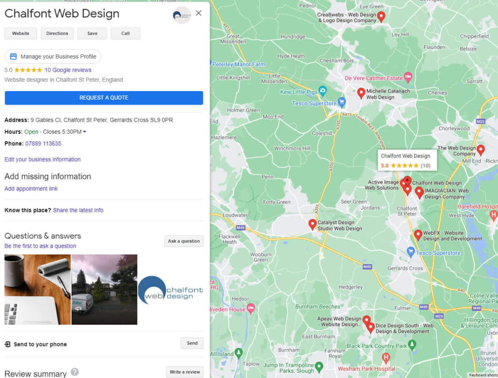Click the Harefield Hospital marker
498x378 pixels.
(493, 215)
